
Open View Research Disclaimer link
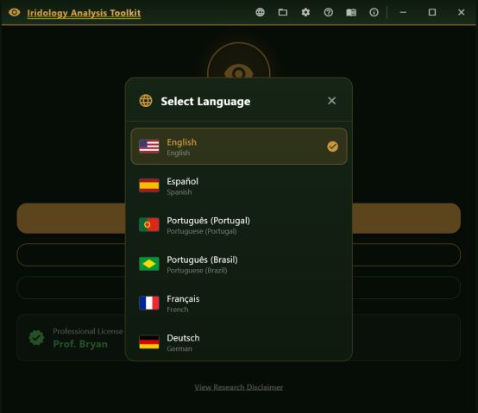[239, 387]
